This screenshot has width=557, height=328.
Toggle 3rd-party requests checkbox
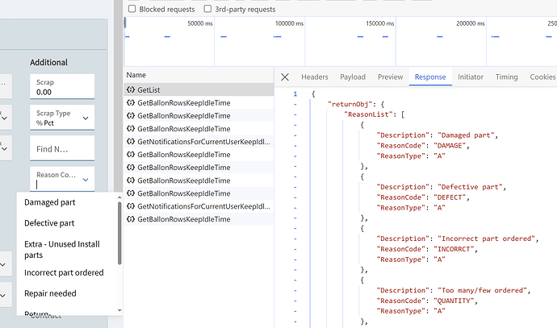[x=208, y=9]
